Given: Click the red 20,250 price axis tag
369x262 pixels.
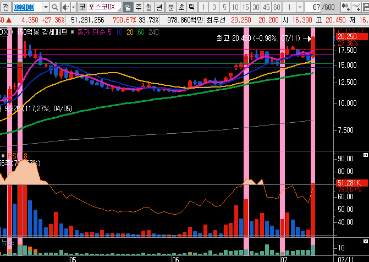Looking at the screenshot, I should [x=351, y=36].
